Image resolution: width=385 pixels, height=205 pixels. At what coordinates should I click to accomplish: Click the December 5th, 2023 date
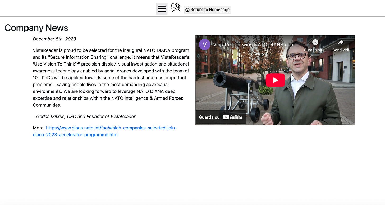[54, 39]
